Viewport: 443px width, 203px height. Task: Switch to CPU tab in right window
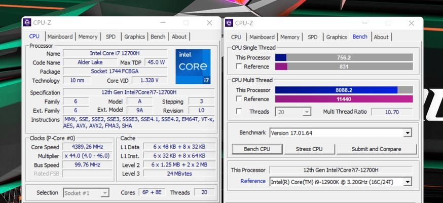tap(236, 37)
